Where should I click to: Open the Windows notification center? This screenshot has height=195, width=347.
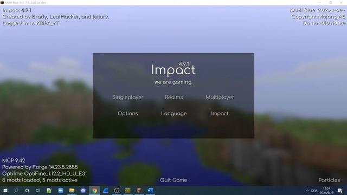(340, 190)
